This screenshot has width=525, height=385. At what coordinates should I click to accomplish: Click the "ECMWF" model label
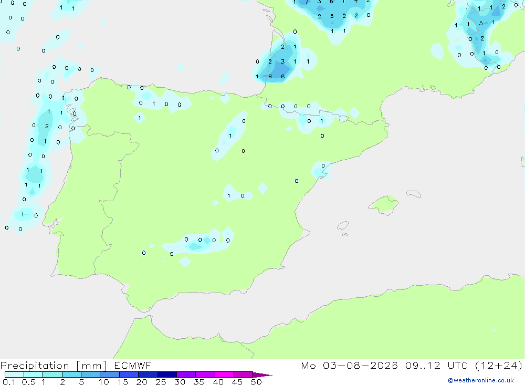[133, 366]
